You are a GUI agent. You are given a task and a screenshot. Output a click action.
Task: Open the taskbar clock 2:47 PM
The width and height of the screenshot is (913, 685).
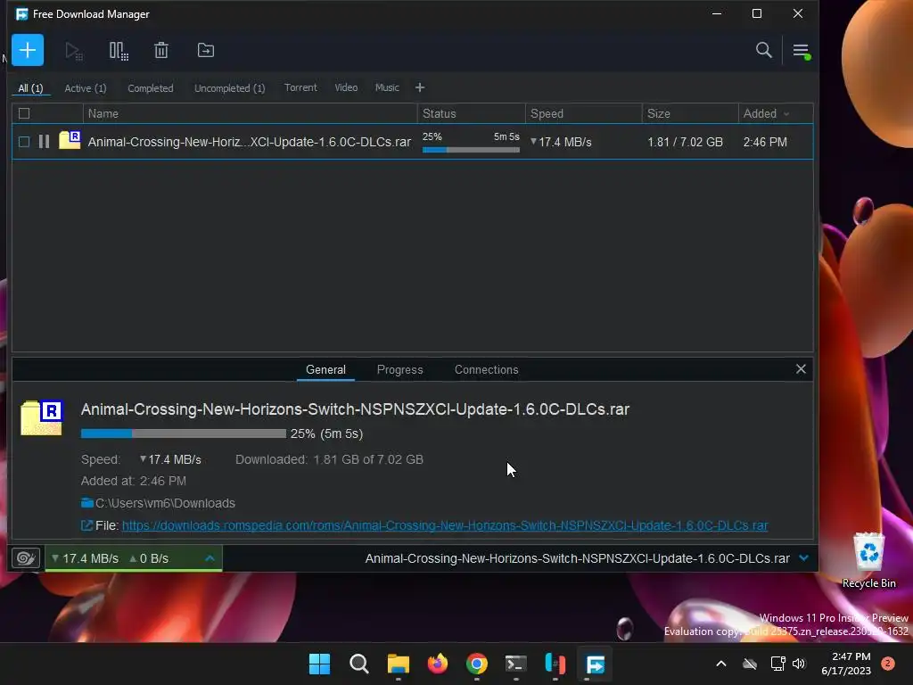(846, 664)
